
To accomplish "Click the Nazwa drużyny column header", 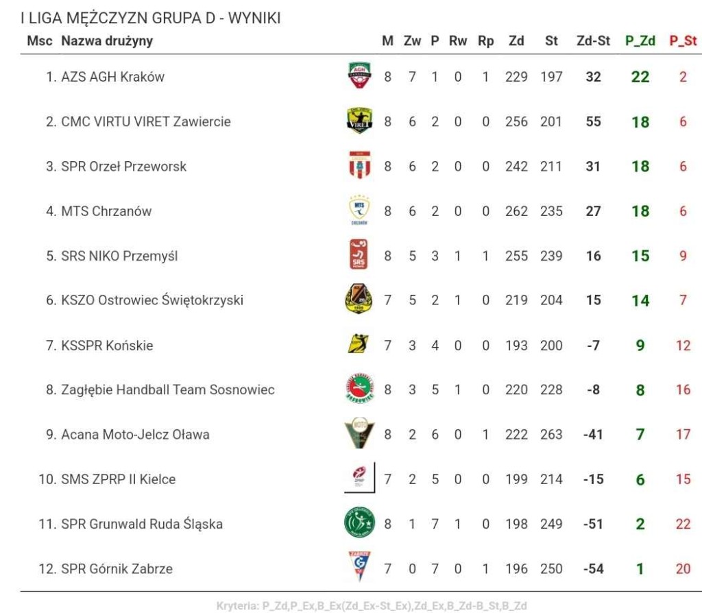I will click(x=107, y=41).
